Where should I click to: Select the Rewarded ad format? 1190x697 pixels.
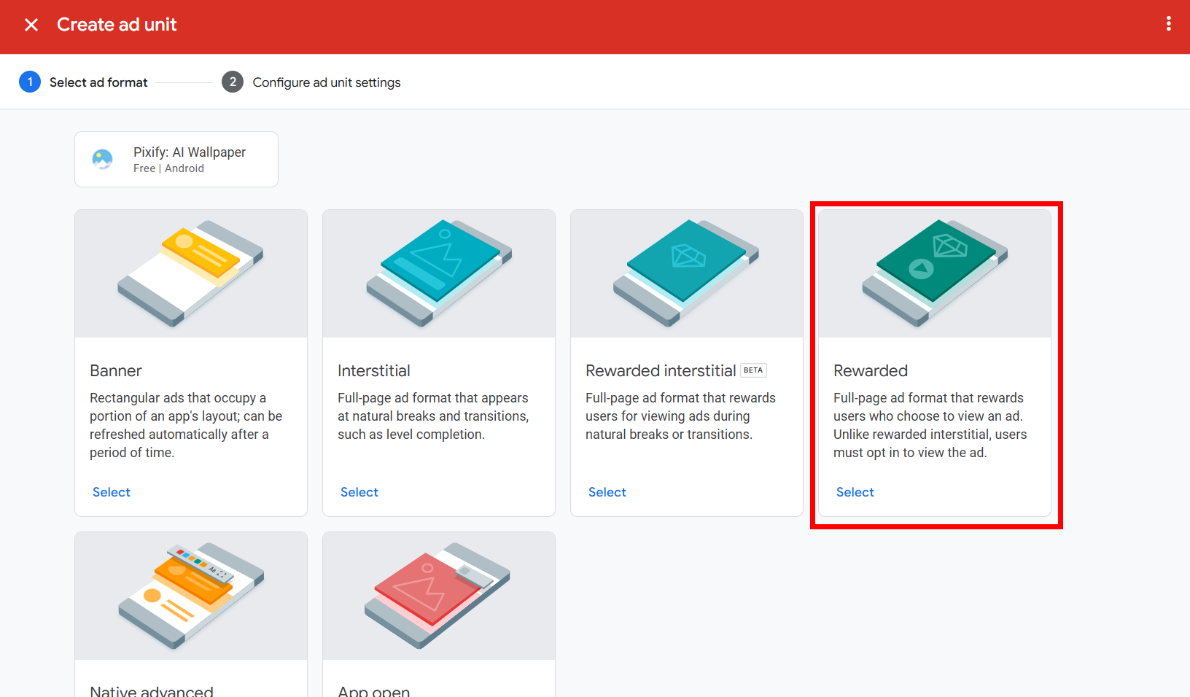pyautogui.click(x=855, y=492)
